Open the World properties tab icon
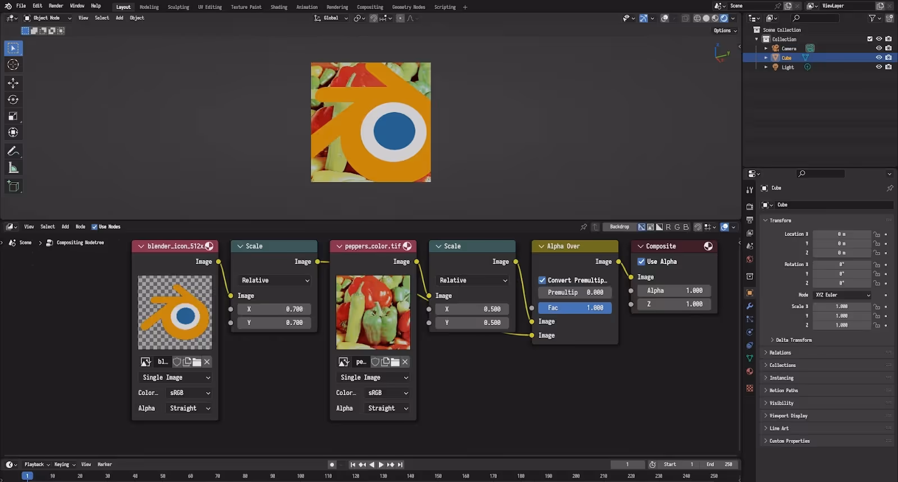Image resolution: width=898 pixels, height=482 pixels. click(x=750, y=259)
